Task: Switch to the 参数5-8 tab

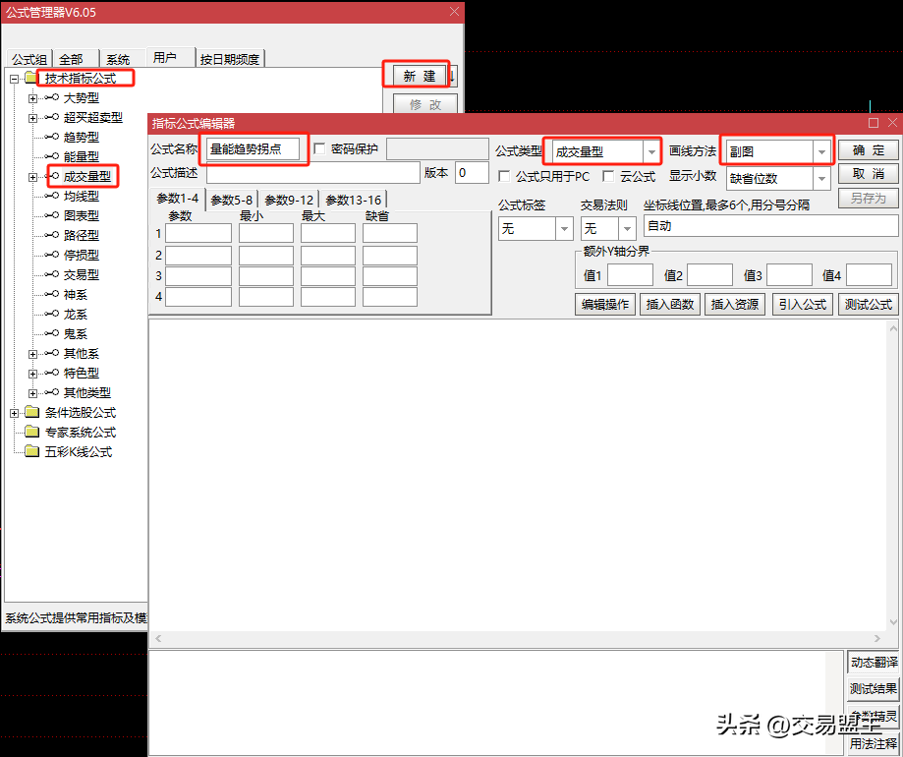Action: 232,200
